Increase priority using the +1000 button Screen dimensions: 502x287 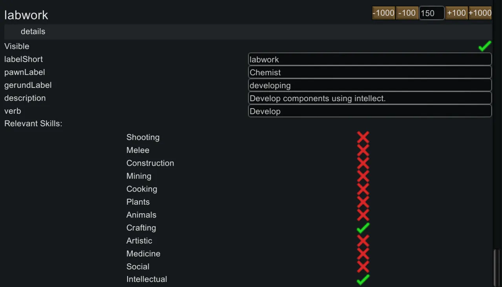point(480,13)
